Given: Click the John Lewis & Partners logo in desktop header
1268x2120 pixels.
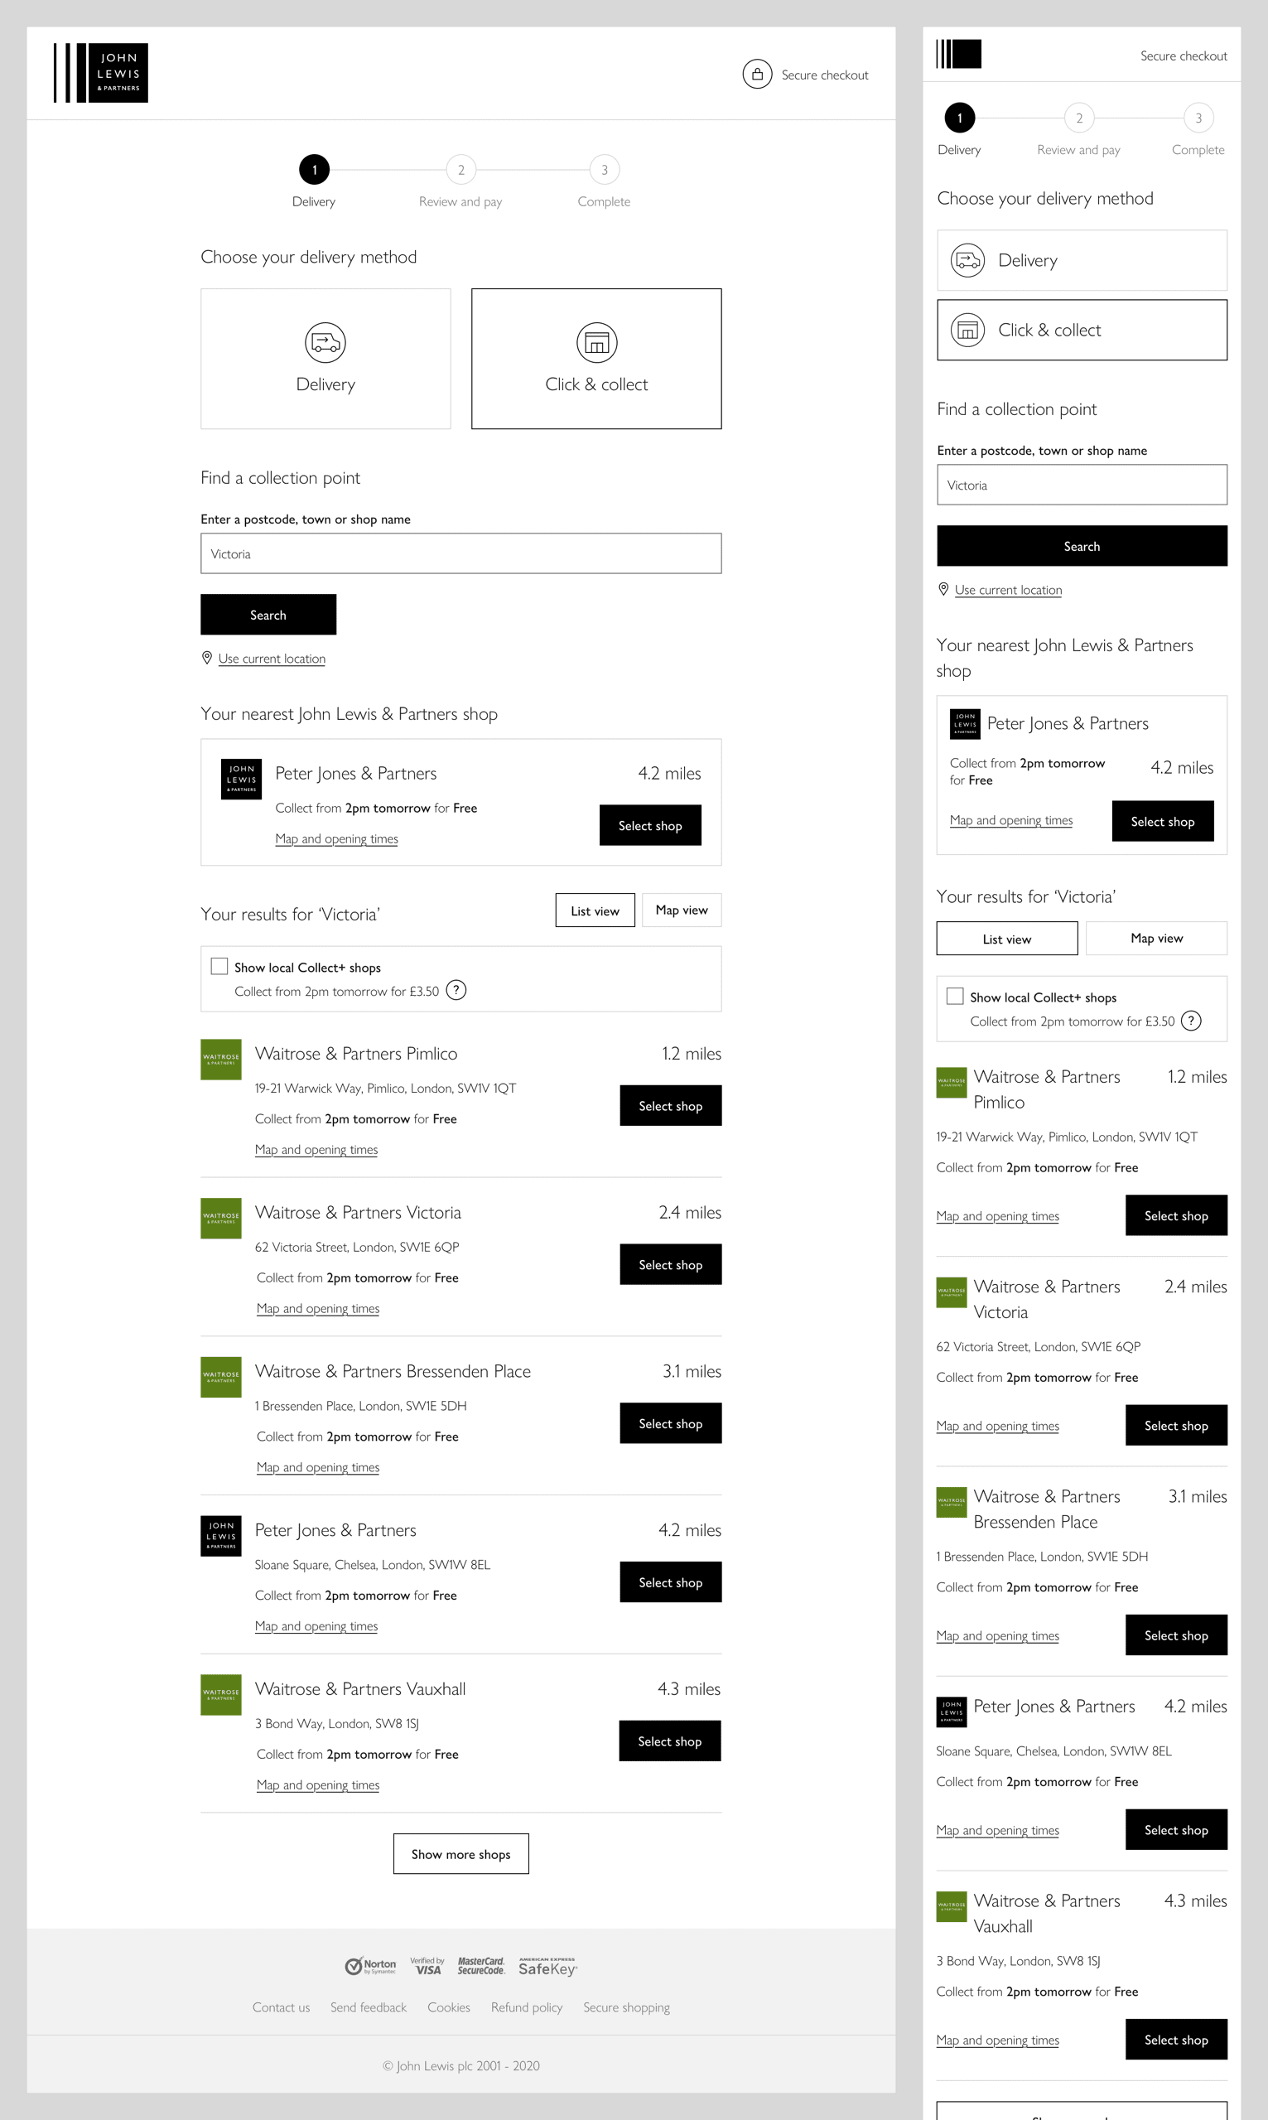Looking at the screenshot, I should (101, 74).
